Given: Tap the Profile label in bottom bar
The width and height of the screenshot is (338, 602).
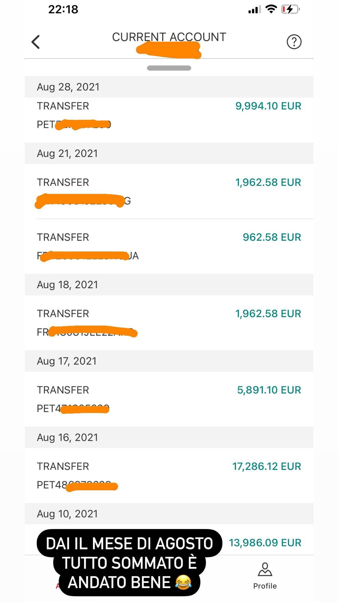Looking at the screenshot, I should coord(265,586).
